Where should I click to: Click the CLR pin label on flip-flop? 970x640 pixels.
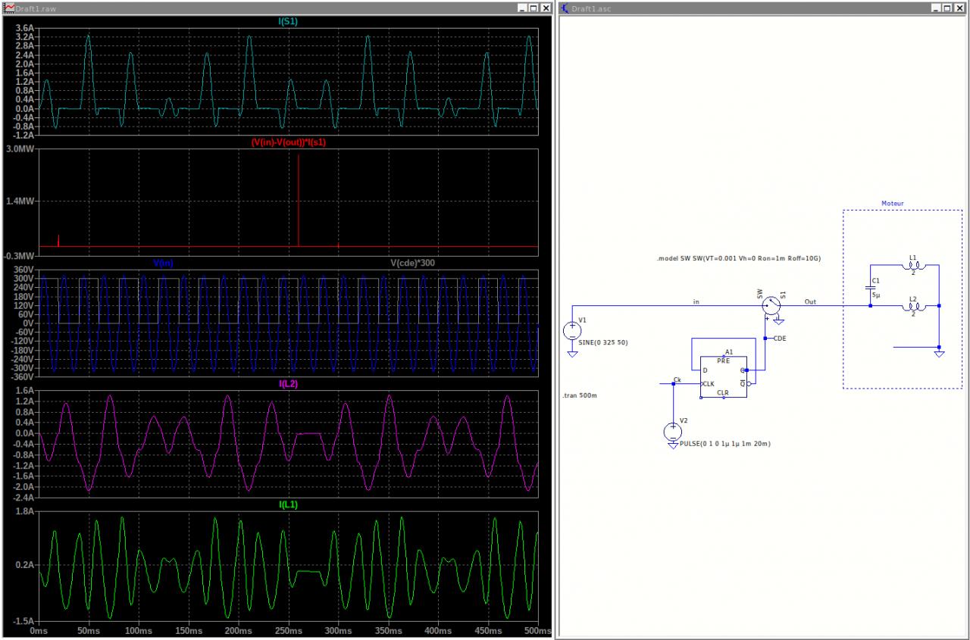point(723,393)
